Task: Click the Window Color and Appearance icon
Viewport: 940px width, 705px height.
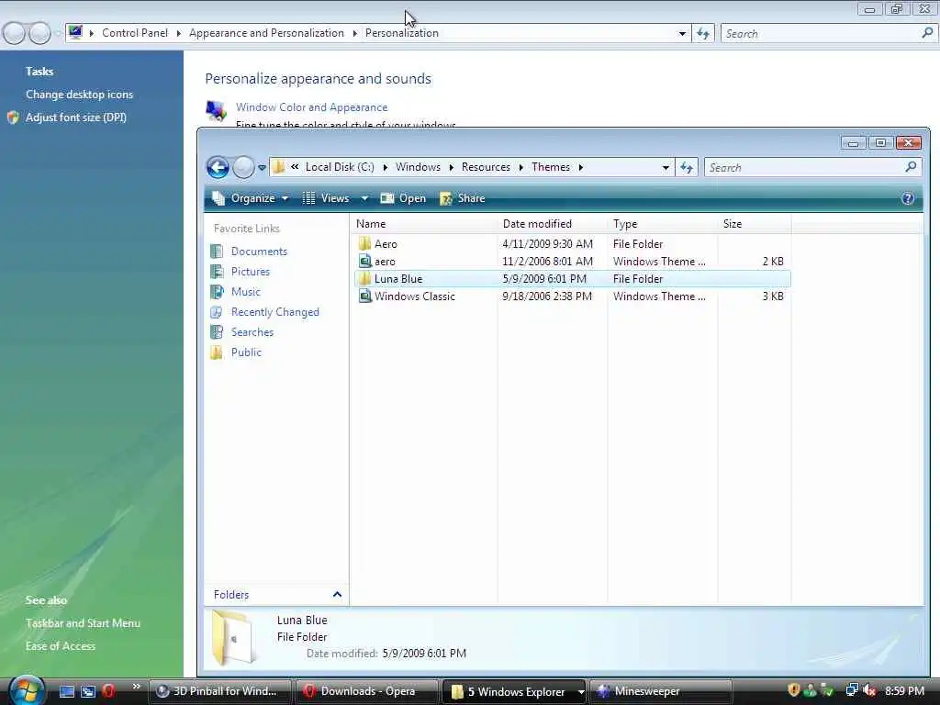Action: 216,110
